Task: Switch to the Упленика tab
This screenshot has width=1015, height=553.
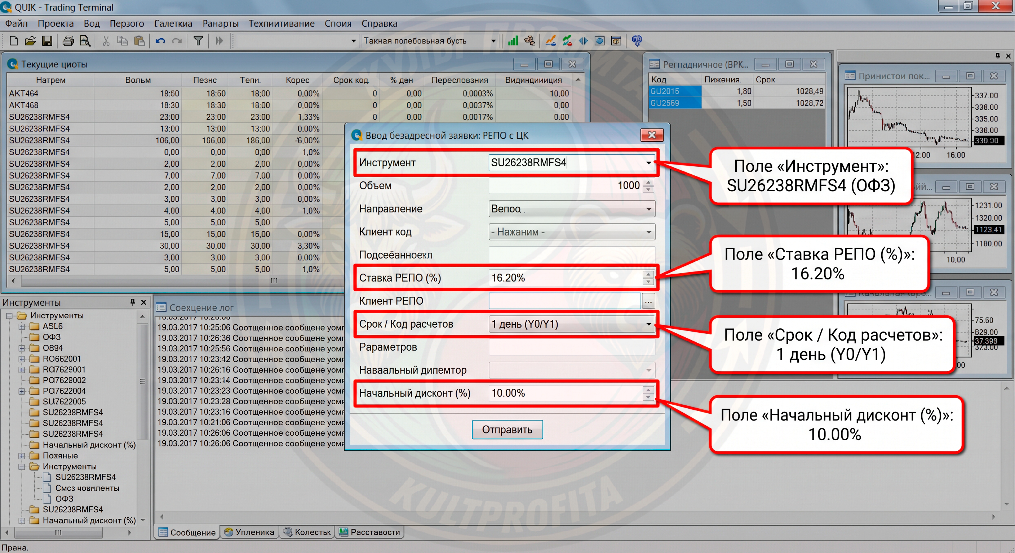Action: (x=249, y=532)
